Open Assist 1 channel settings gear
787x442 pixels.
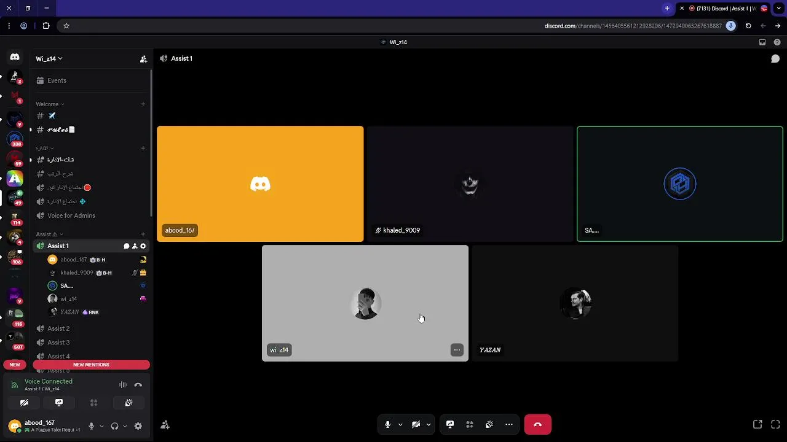coord(143,246)
